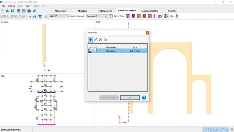Switch to the Model analysis tab
This screenshot has height=132, width=234.
(x=105, y=11)
